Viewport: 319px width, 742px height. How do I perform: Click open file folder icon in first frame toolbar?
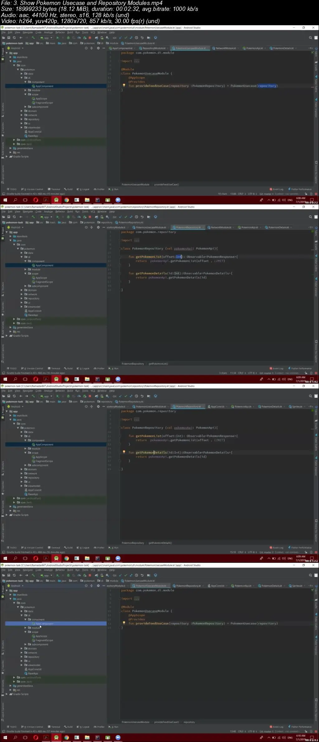(x=3, y=38)
